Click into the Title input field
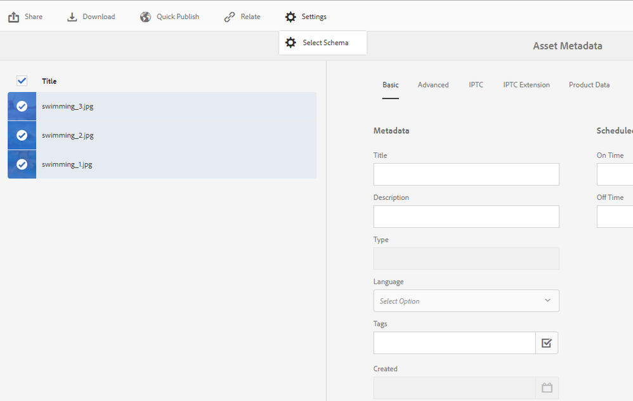Screen dimensions: 633x401 click(466, 174)
